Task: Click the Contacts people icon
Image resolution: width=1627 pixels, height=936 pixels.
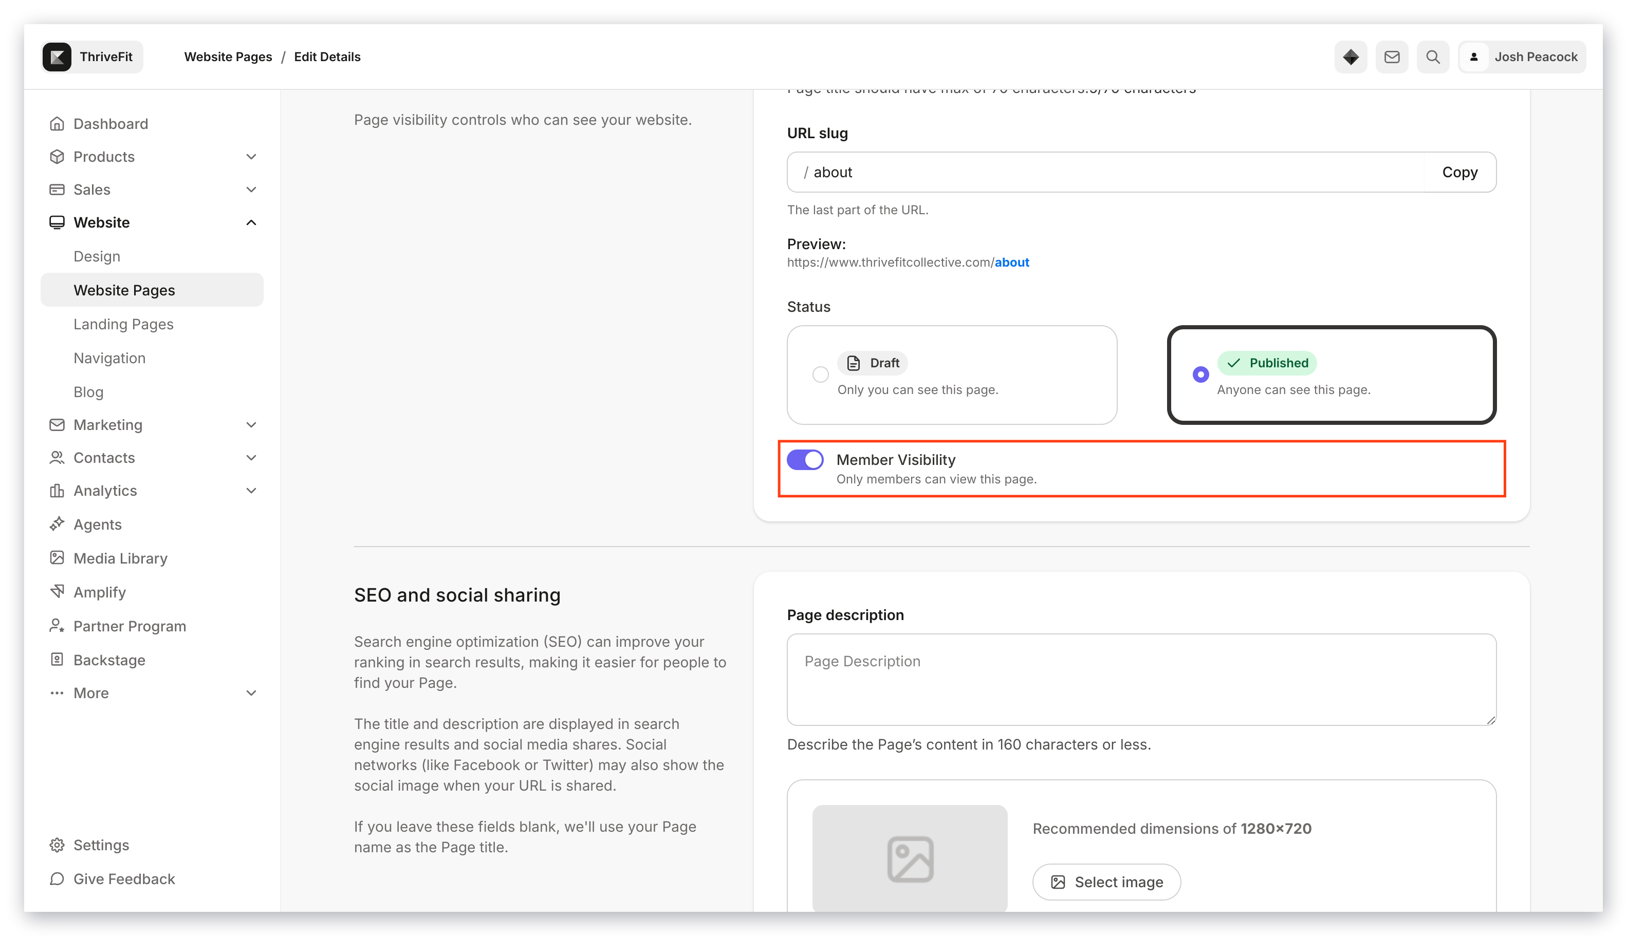Action: (x=57, y=457)
